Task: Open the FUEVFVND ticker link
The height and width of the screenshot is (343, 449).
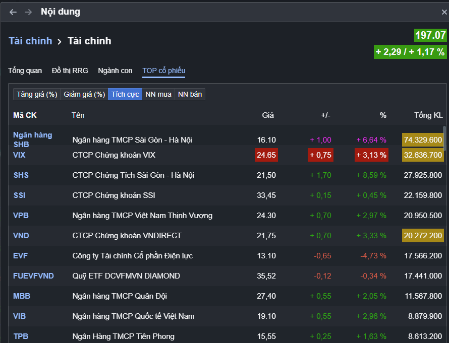Action: coord(33,276)
